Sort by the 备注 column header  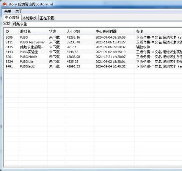point(158,31)
